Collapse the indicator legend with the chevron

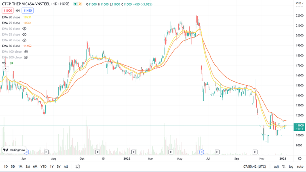pos(6,69)
